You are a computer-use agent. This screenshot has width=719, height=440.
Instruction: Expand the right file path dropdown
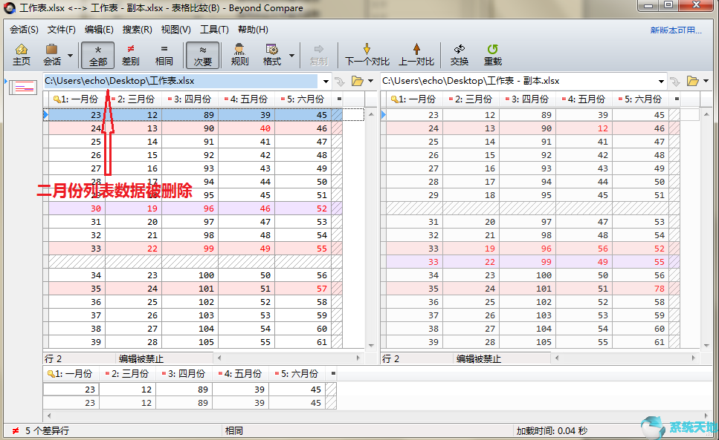point(661,82)
